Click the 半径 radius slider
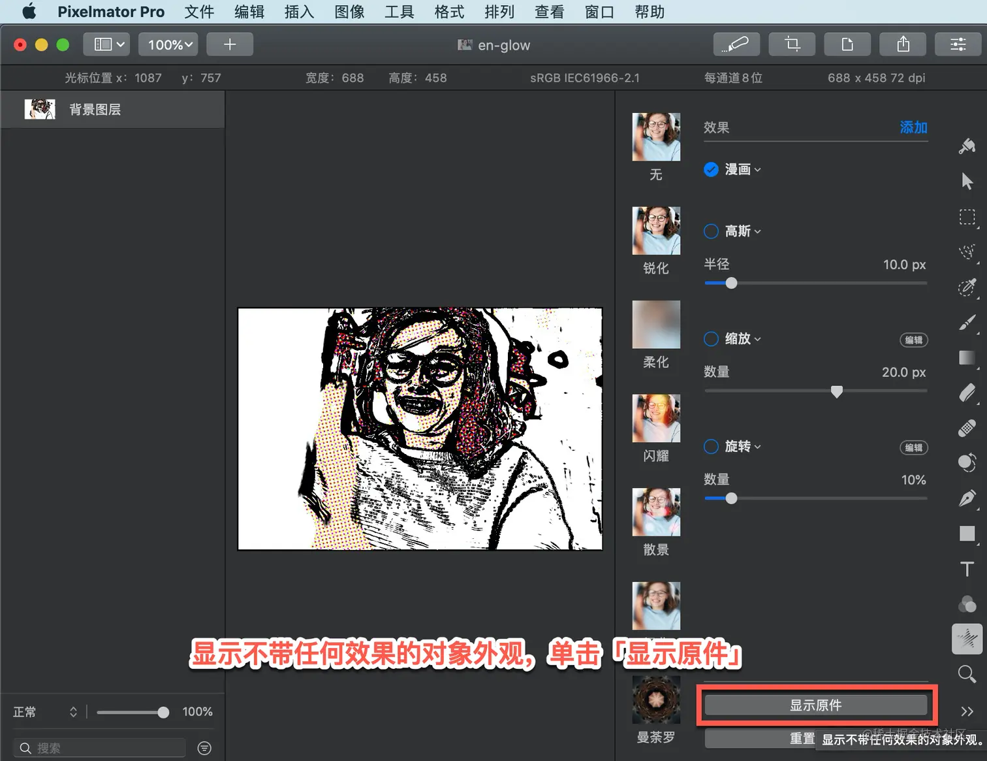 [x=816, y=283]
